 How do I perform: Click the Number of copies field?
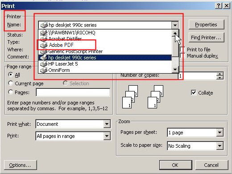pos(197,76)
